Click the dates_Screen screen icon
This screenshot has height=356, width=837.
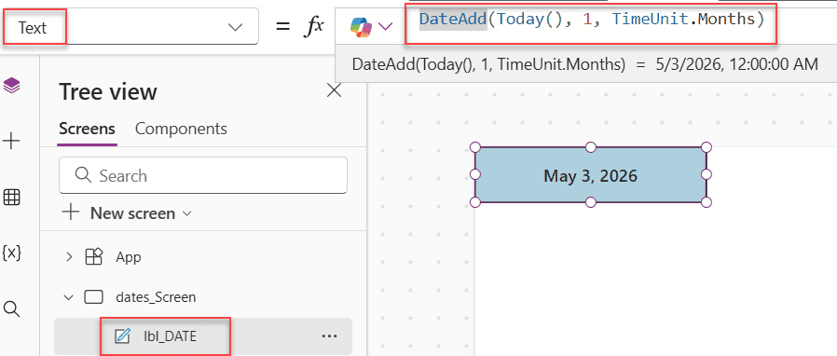click(93, 297)
